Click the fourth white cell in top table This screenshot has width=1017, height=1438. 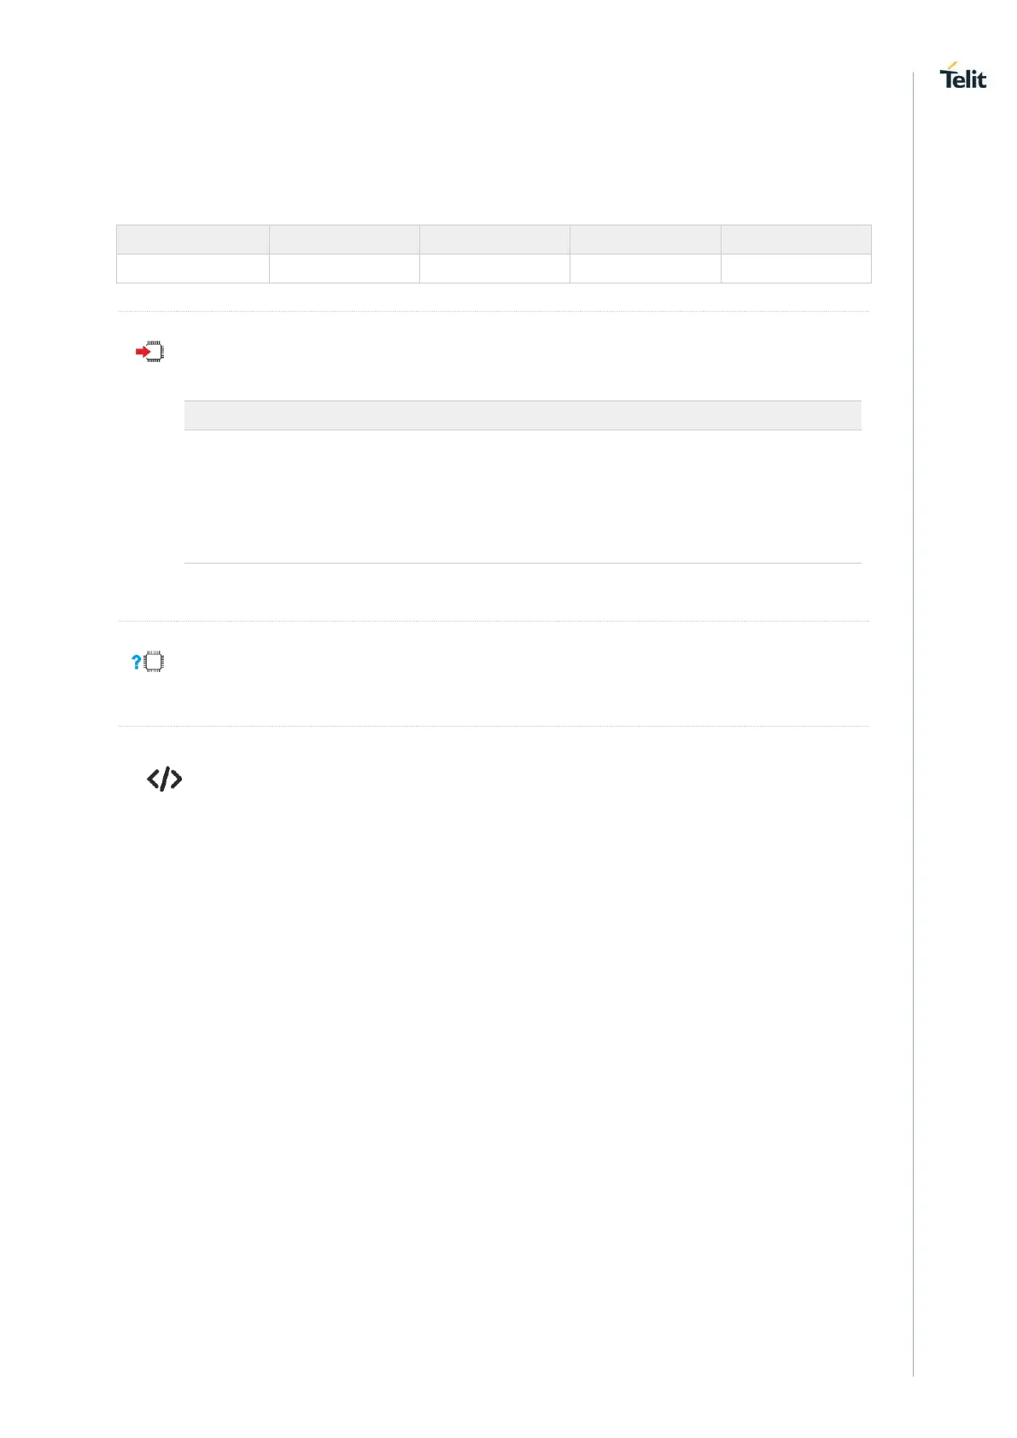click(645, 268)
